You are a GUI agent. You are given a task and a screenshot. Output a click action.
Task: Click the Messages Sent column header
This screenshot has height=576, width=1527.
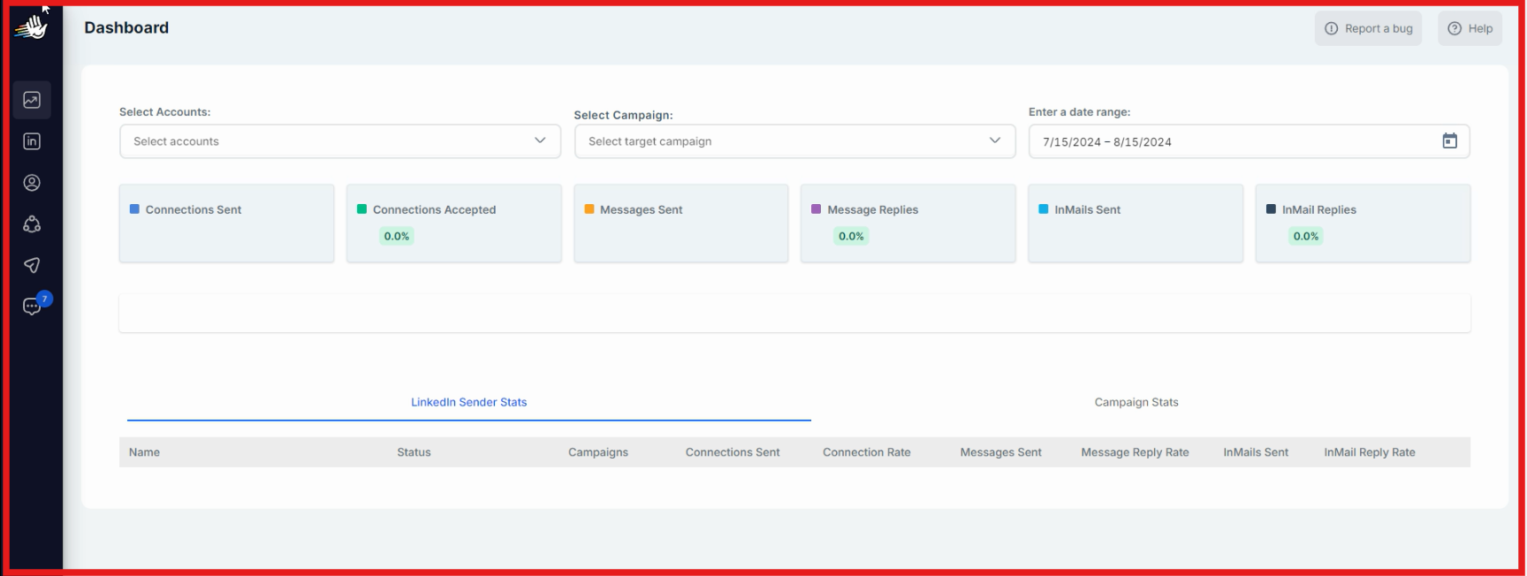click(x=1001, y=452)
